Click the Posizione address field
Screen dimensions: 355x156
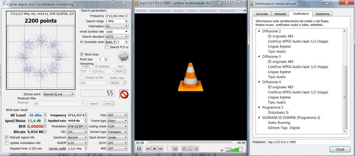[x=309, y=142]
